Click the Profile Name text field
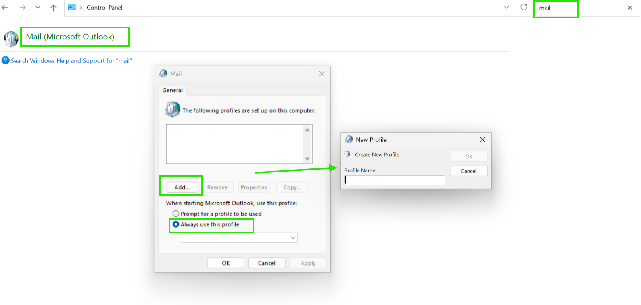641x305 pixels. click(395, 180)
